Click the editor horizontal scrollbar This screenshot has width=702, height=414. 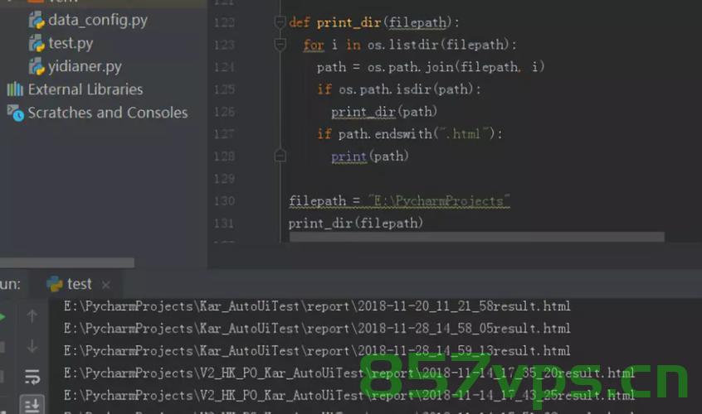(477, 237)
